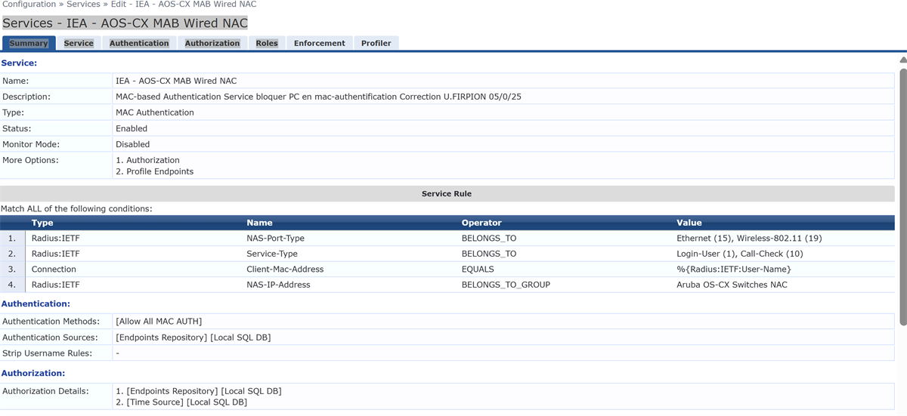This screenshot has width=907, height=416.
Task: Click the Description value text
Action: click(318, 97)
